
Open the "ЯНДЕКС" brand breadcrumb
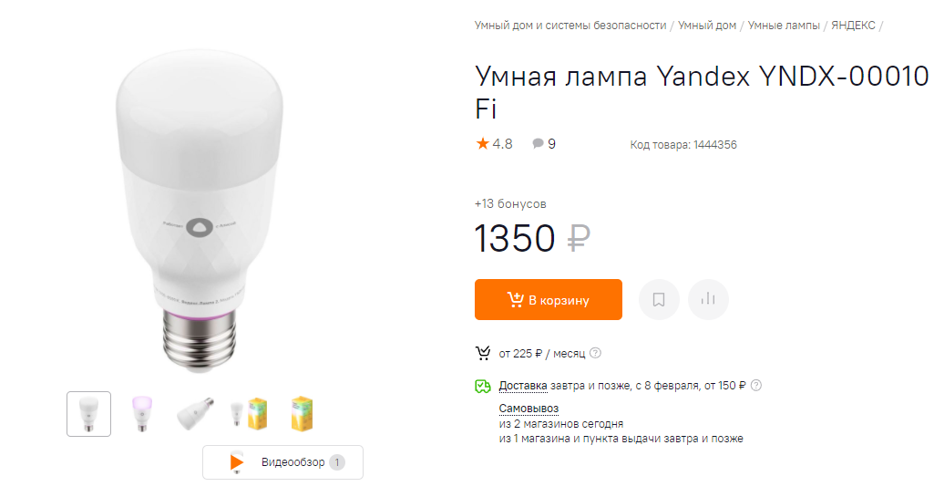coord(853,25)
